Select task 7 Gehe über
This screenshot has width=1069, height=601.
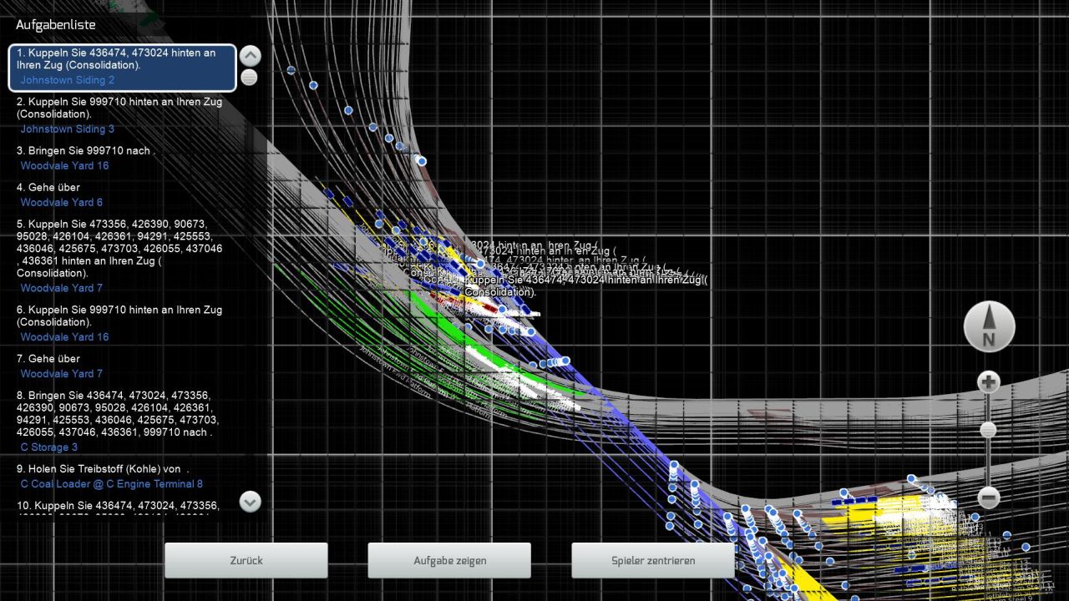coord(48,358)
